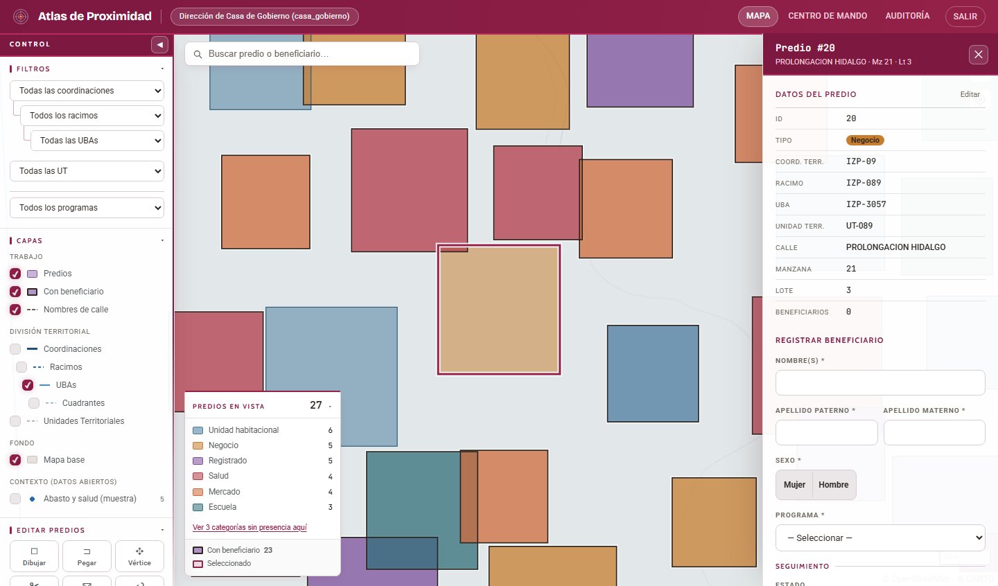
Task: Click the Coordinaciones line icon
Action: point(33,349)
